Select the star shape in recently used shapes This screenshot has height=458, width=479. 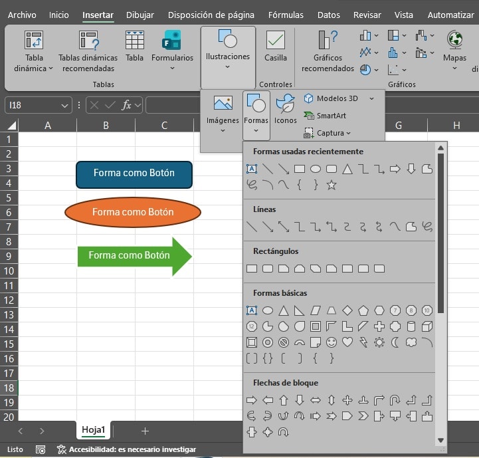332,185
